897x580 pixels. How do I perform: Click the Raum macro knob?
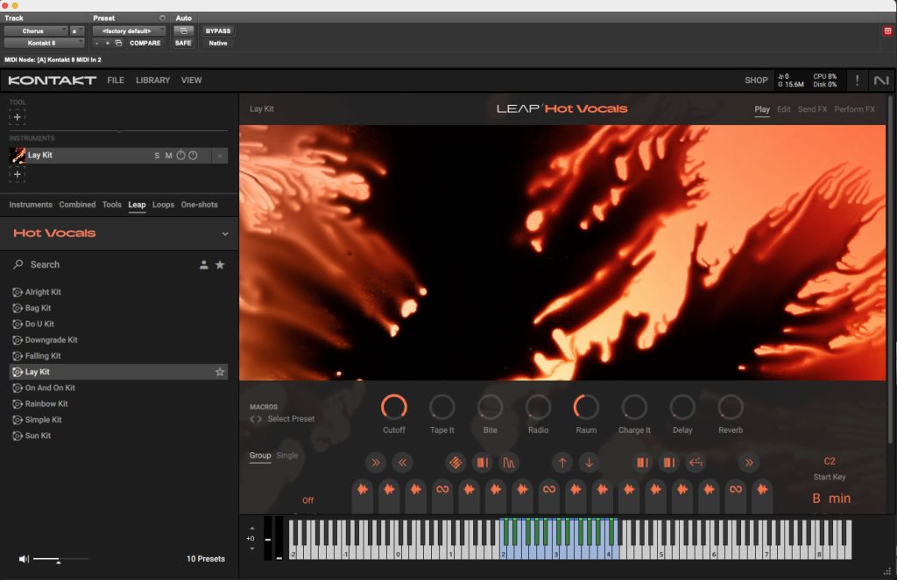[586, 407]
